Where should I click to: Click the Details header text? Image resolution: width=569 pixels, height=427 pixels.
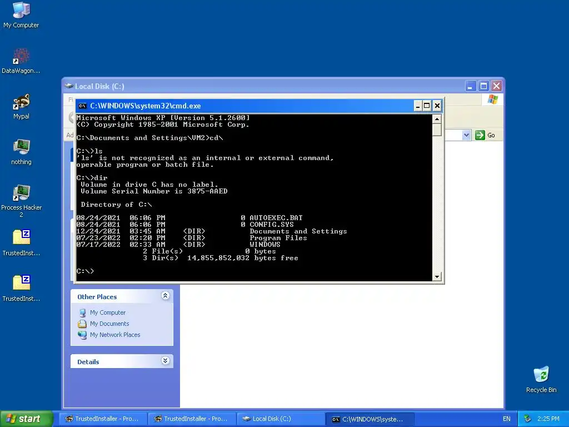tap(88, 362)
